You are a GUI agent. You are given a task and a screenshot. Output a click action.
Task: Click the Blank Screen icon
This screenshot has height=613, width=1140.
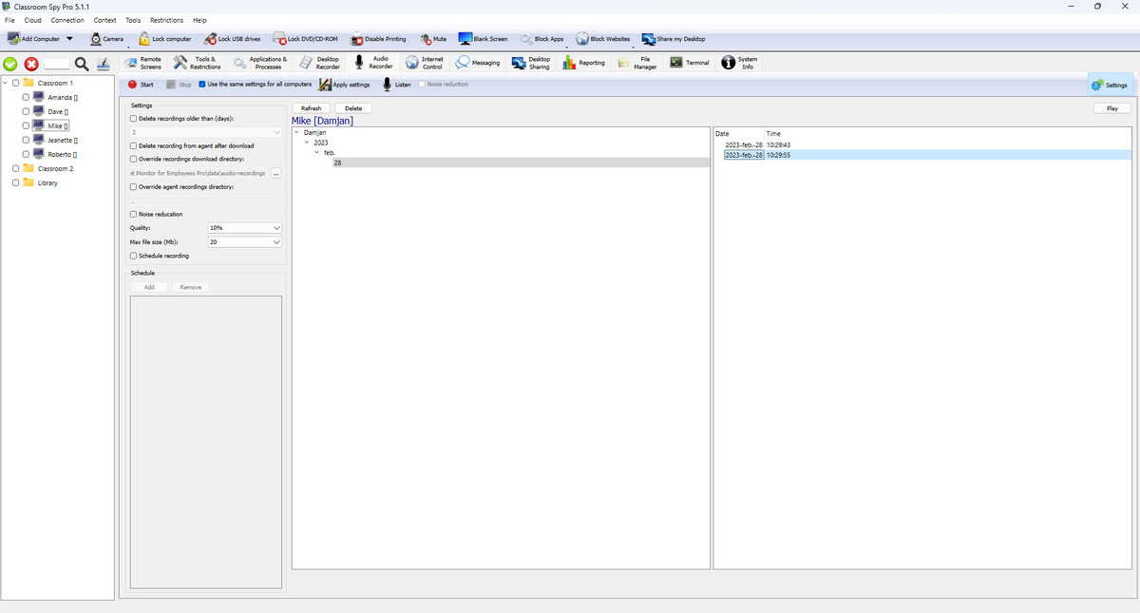tap(465, 39)
